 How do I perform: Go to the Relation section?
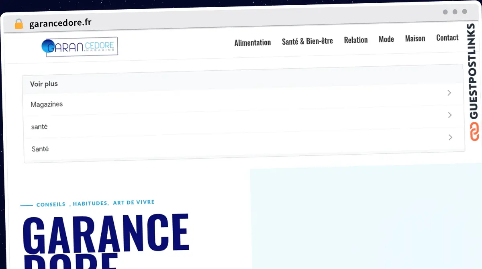[356, 40]
